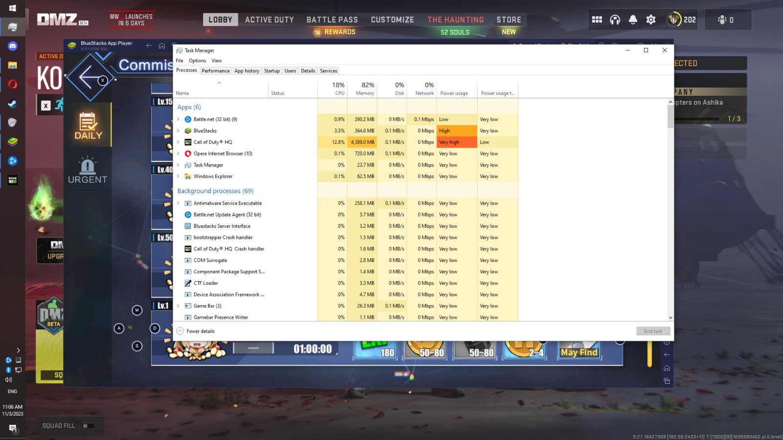
Task: Expand the Battle.net process group
Action: [x=178, y=119]
